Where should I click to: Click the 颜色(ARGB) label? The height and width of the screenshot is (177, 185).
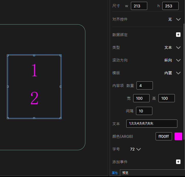(x=122, y=136)
